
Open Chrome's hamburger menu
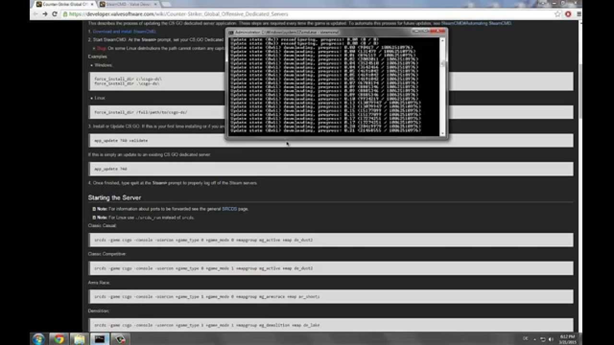tap(579, 14)
